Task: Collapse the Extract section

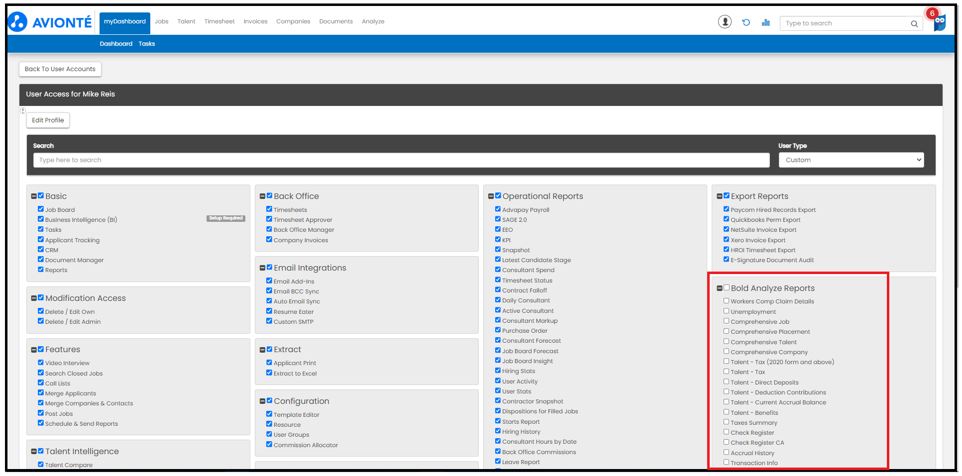Action: pos(262,350)
